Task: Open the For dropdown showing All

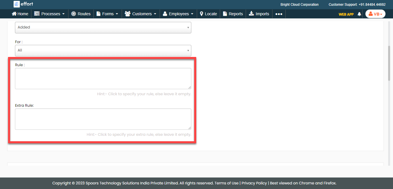Action: (103, 50)
